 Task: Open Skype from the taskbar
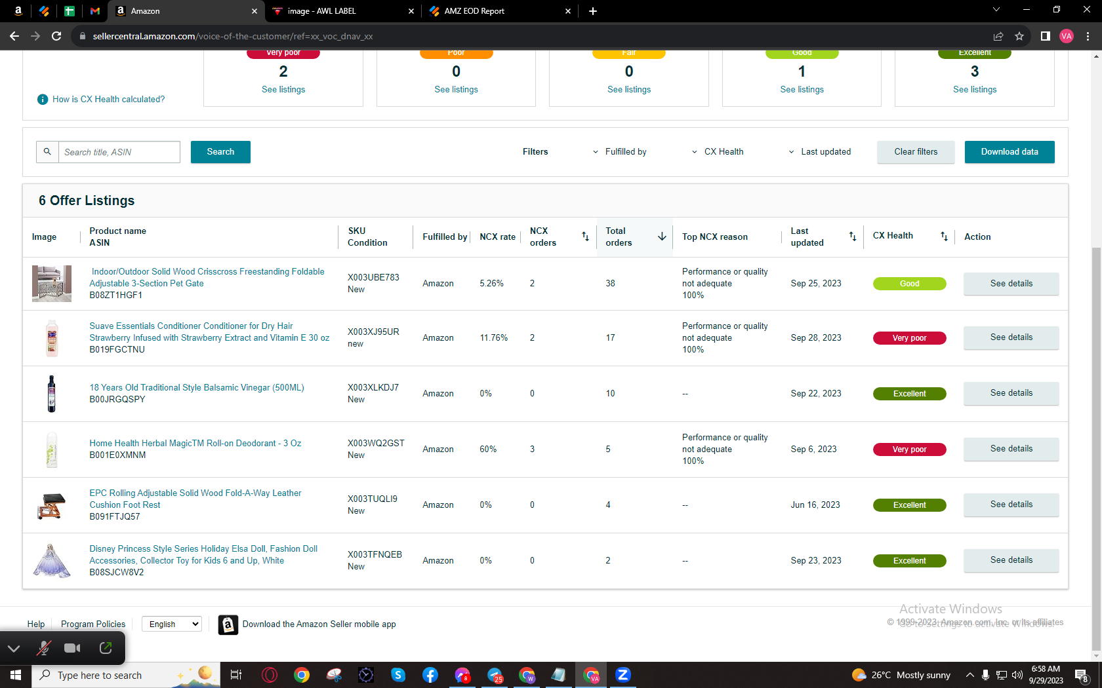coord(398,675)
